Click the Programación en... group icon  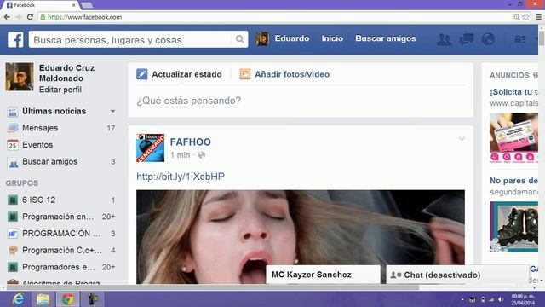point(13,217)
